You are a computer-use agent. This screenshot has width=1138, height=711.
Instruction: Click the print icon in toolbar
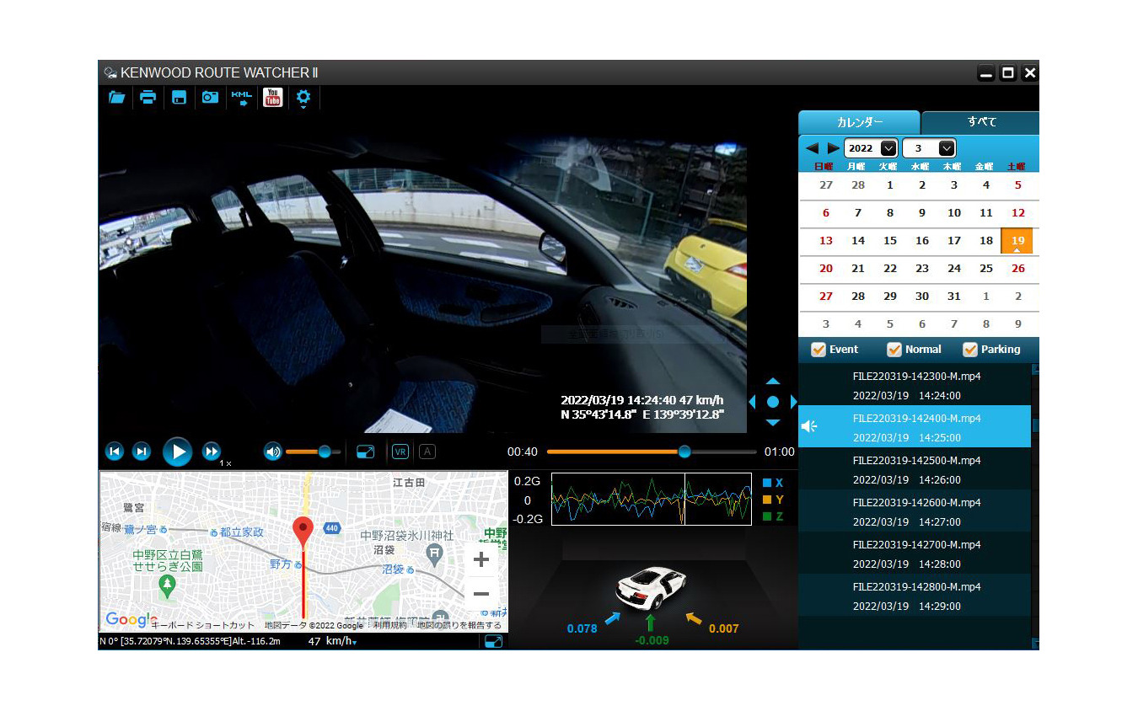[148, 98]
